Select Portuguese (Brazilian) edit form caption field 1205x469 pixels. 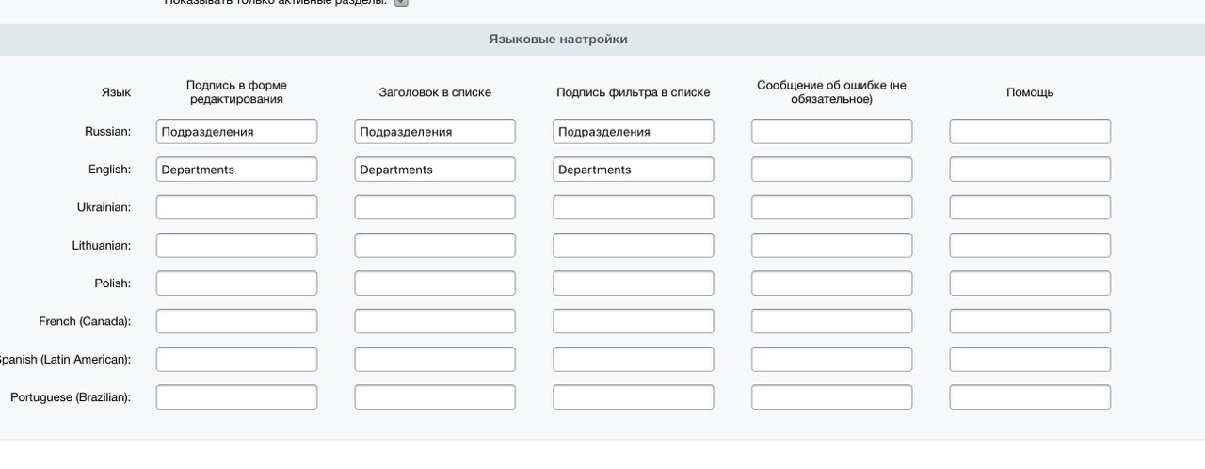click(x=236, y=397)
